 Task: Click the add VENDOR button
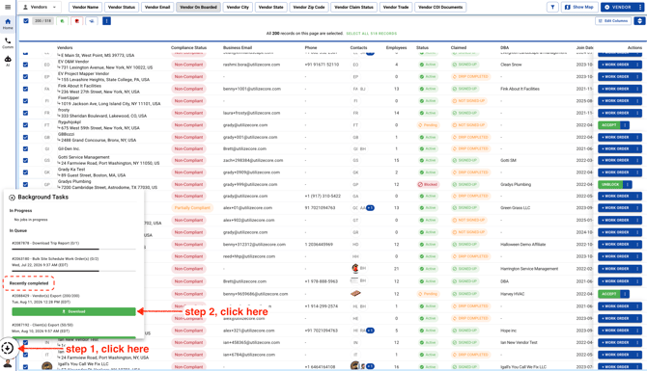(619, 7)
